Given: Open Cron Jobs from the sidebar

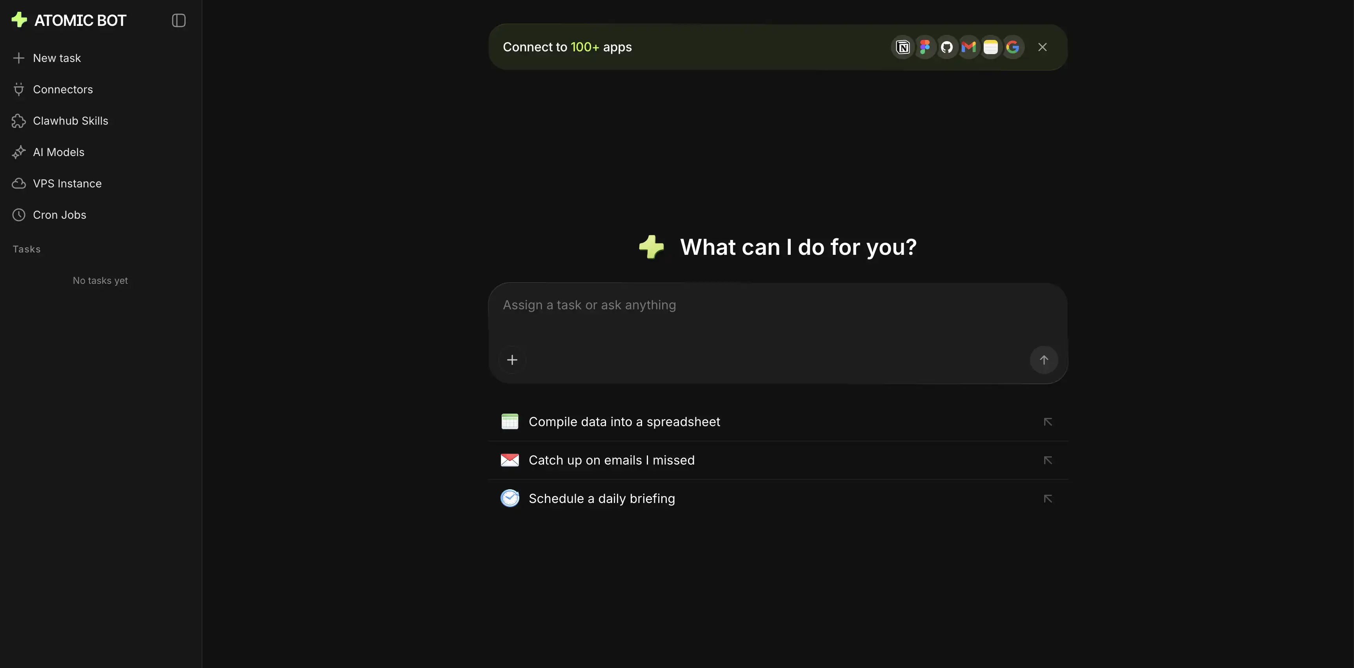Looking at the screenshot, I should click(x=59, y=215).
